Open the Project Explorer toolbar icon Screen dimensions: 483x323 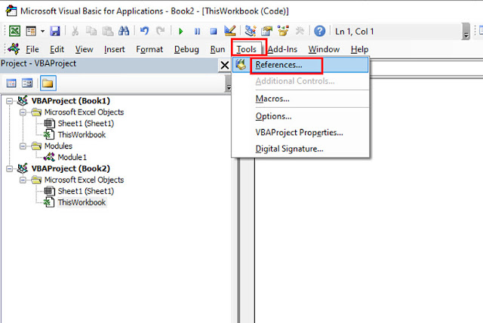(251, 31)
